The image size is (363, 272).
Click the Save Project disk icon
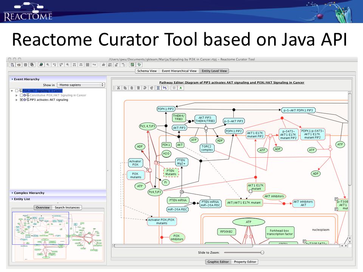(25, 65)
